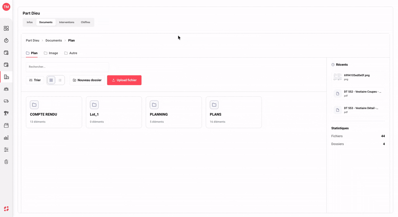Viewport: 398px width, 217px height.
Task: Click the red logo at sidebar bottom
Action: click(x=6, y=209)
